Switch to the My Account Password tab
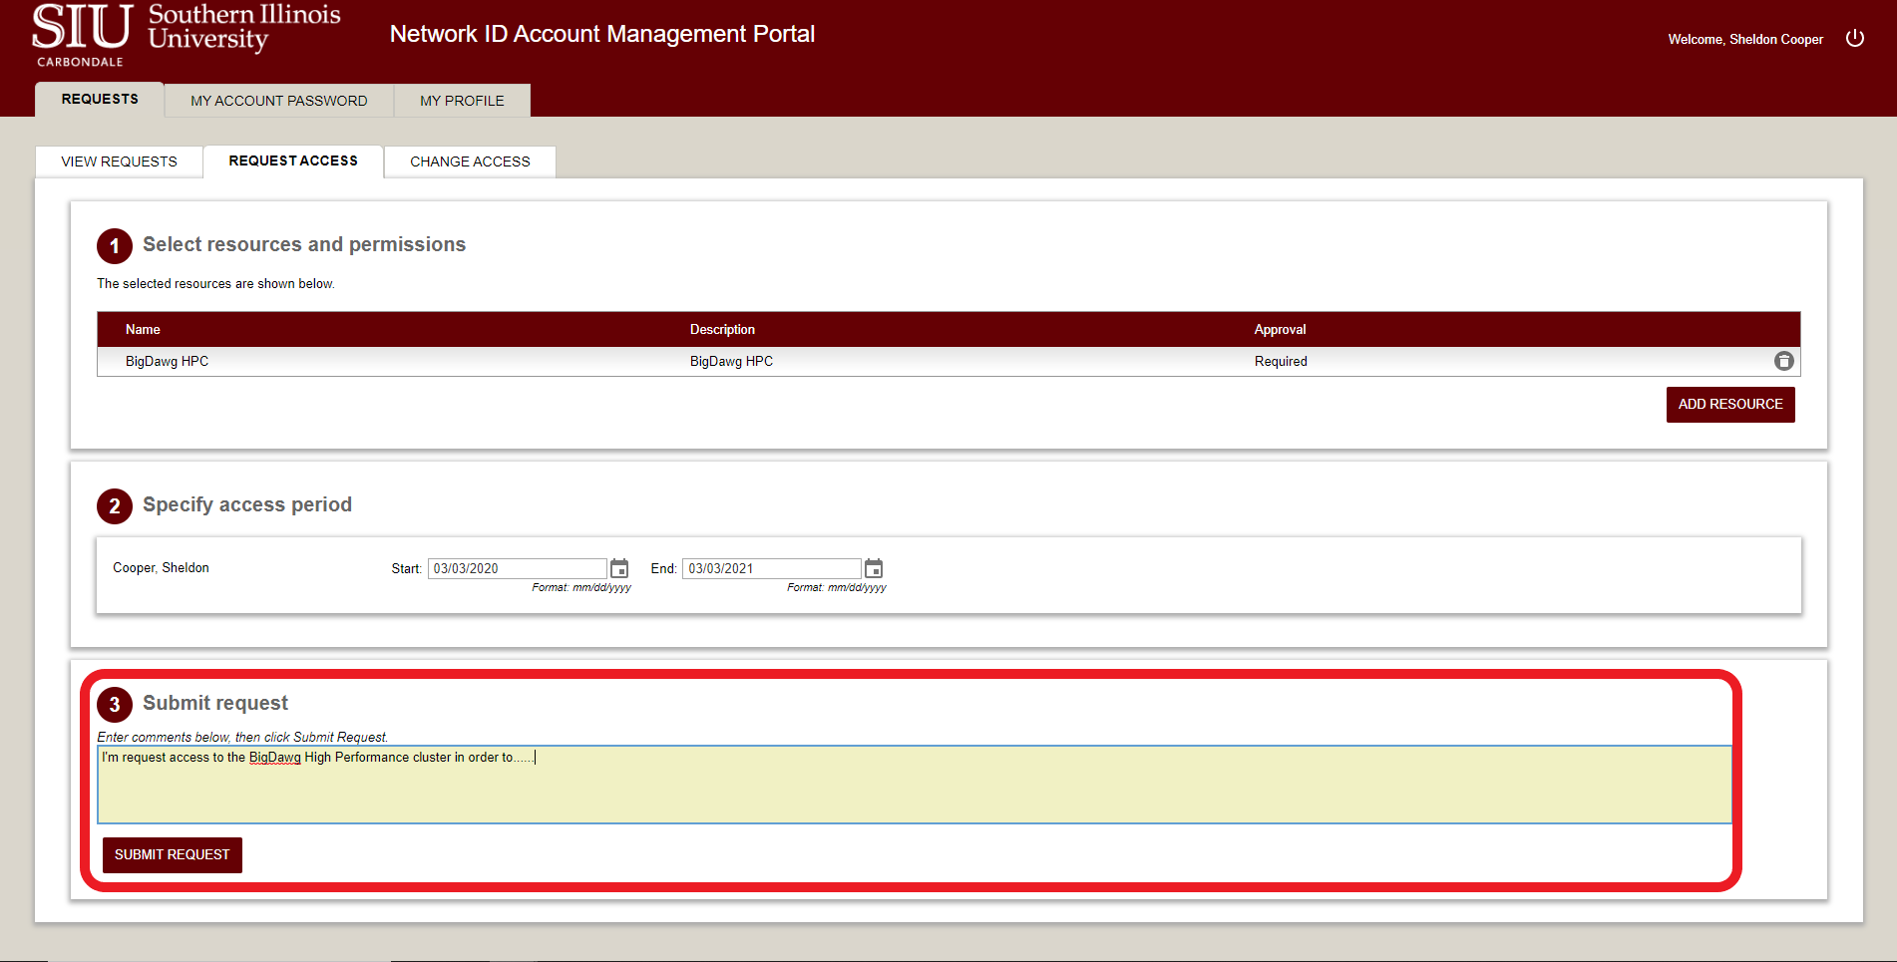 pyautogui.click(x=279, y=101)
